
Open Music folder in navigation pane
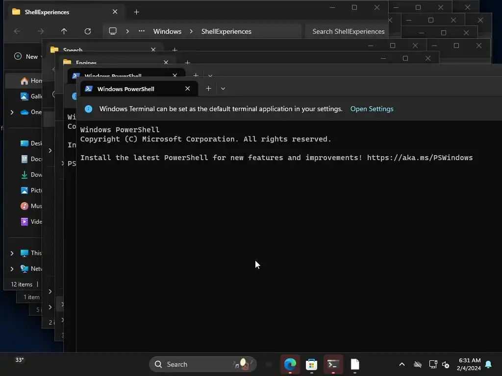31,206
